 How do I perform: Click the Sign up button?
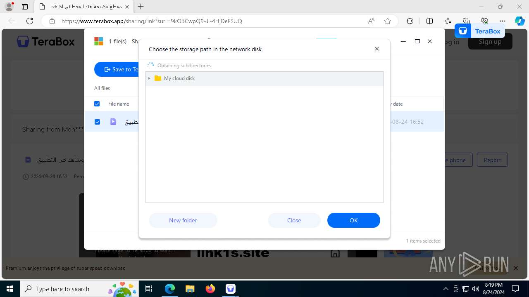490,41
